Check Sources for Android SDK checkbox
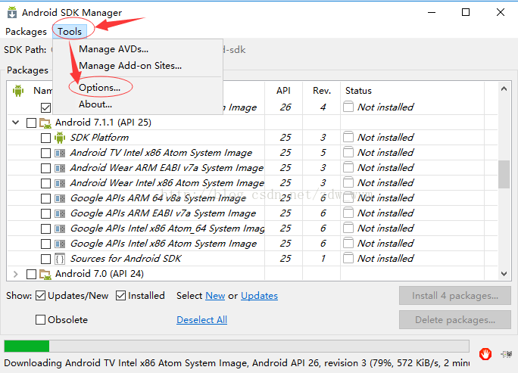 (46, 259)
